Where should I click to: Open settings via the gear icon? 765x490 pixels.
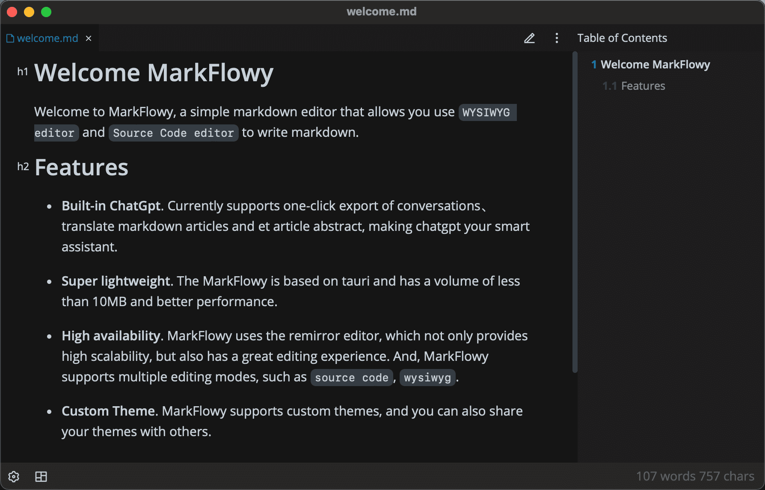click(x=14, y=476)
